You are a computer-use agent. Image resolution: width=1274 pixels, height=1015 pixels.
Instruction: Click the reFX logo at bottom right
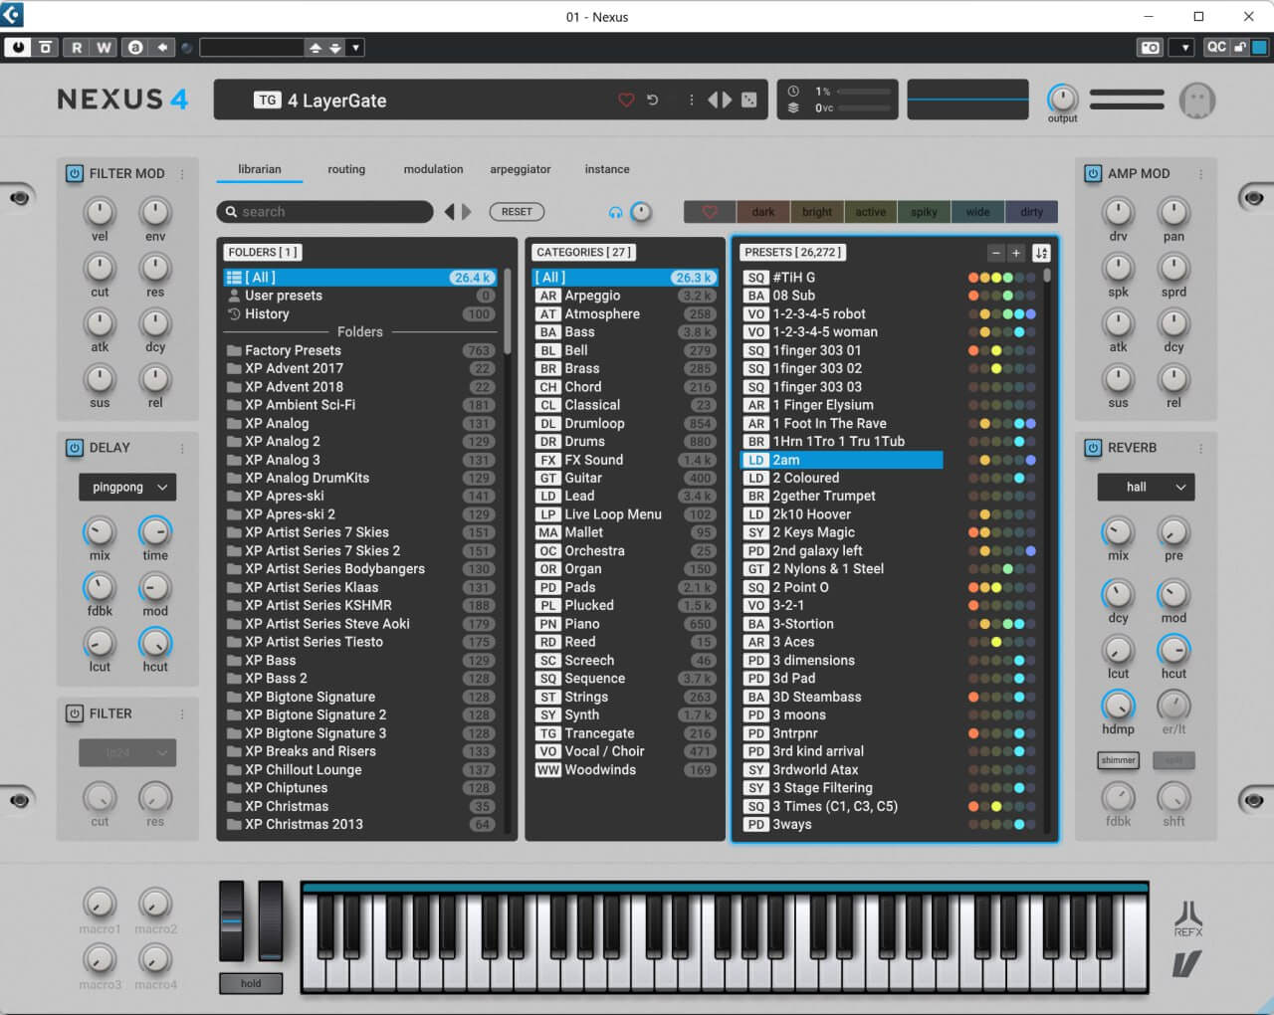1188,919
